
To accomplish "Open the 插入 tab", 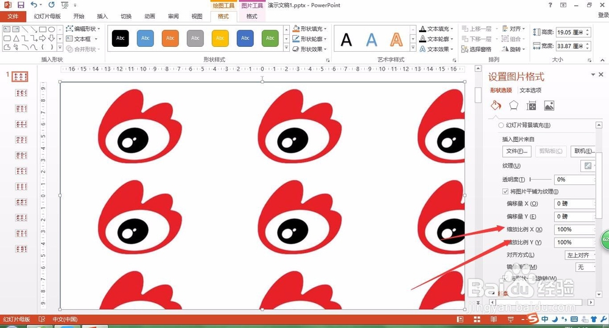I will (x=102, y=16).
